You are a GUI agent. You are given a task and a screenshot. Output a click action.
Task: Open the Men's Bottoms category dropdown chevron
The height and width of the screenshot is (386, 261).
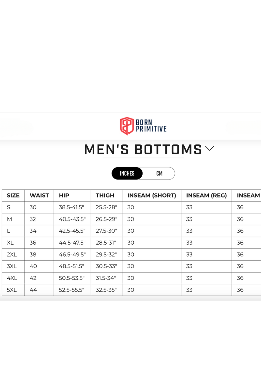pyautogui.click(x=209, y=148)
